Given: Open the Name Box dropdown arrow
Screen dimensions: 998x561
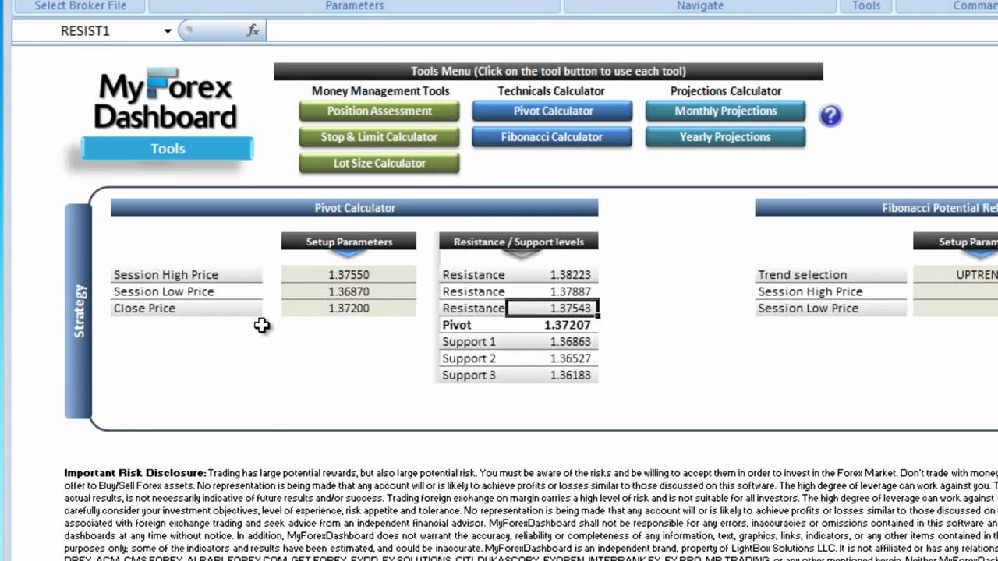Looking at the screenshot, I should coord(168,31).
